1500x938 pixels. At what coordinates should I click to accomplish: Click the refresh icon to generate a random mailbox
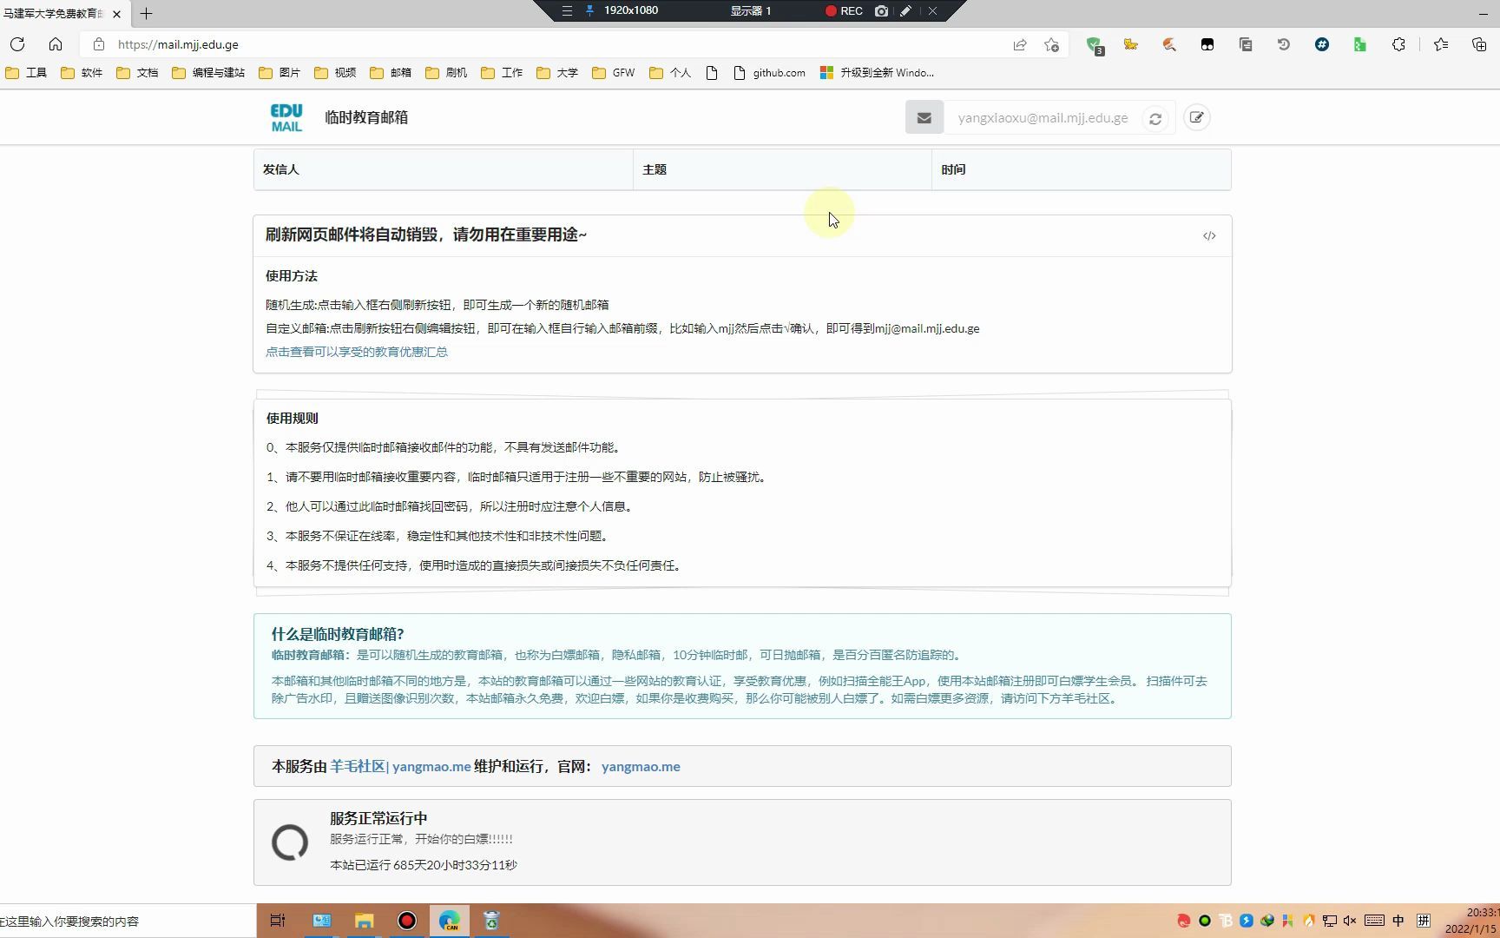1155,117
